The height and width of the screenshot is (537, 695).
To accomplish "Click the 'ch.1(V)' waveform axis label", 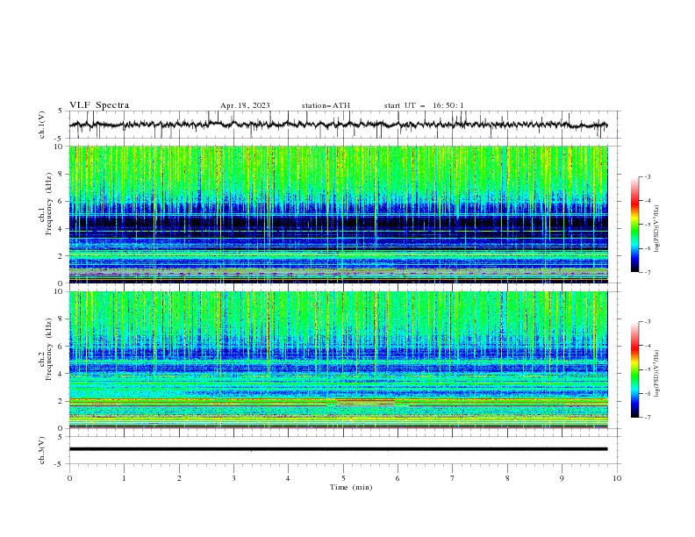I will tap(42, 125).
